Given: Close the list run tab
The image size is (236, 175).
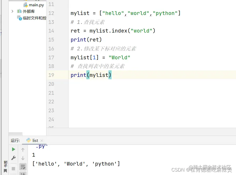Looking at the screenshot, I should click(x=42, y=141).
